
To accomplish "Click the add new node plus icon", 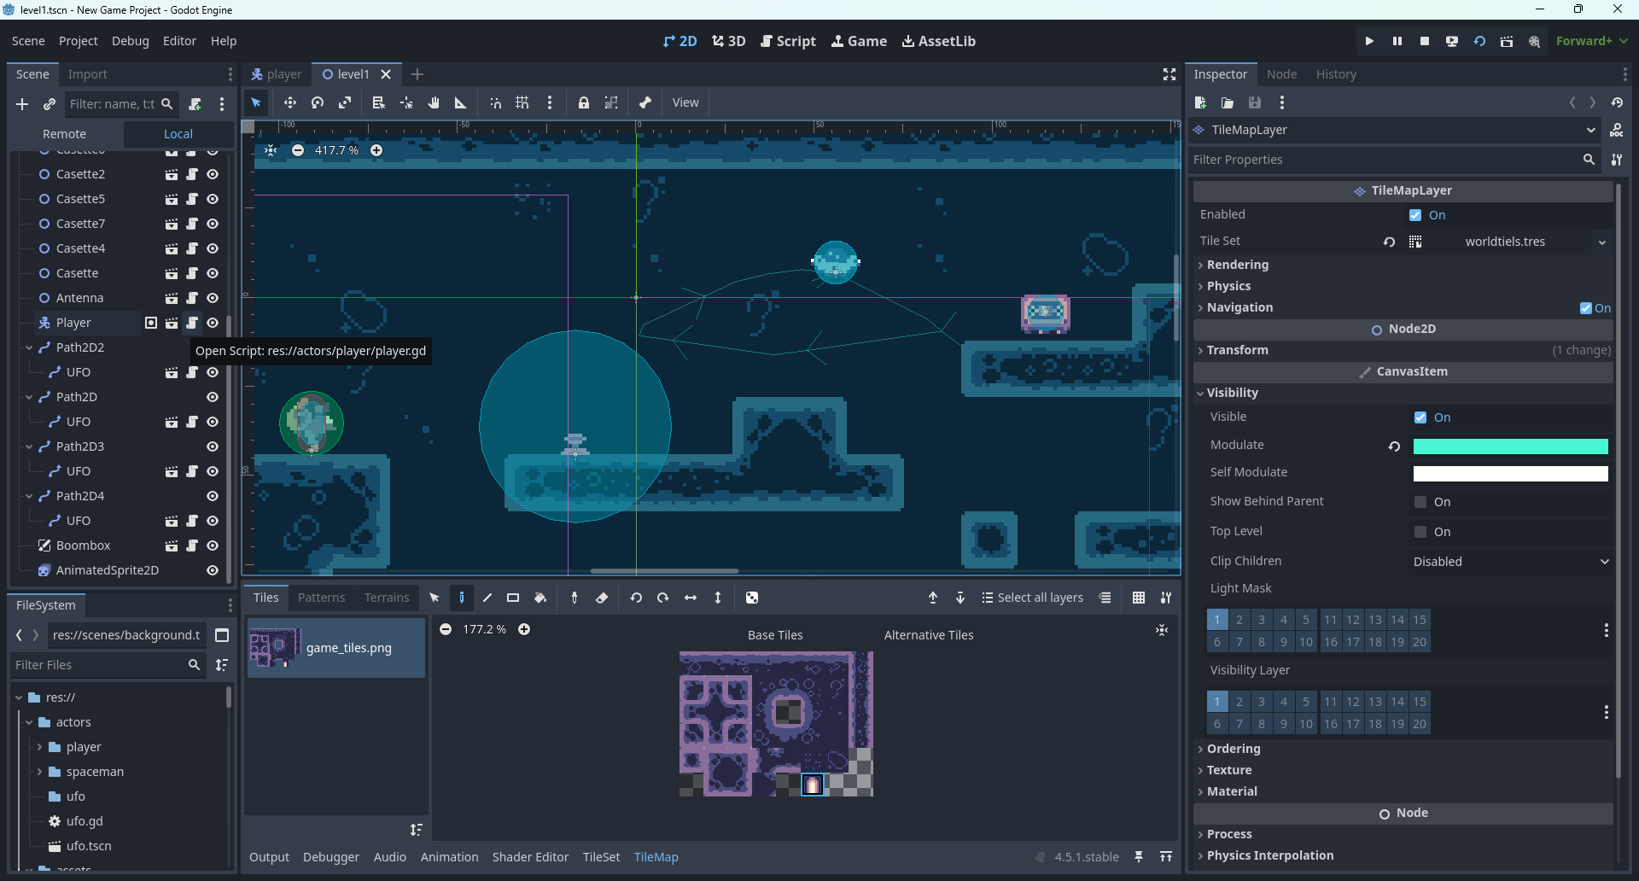I will (x=22, y=104).
